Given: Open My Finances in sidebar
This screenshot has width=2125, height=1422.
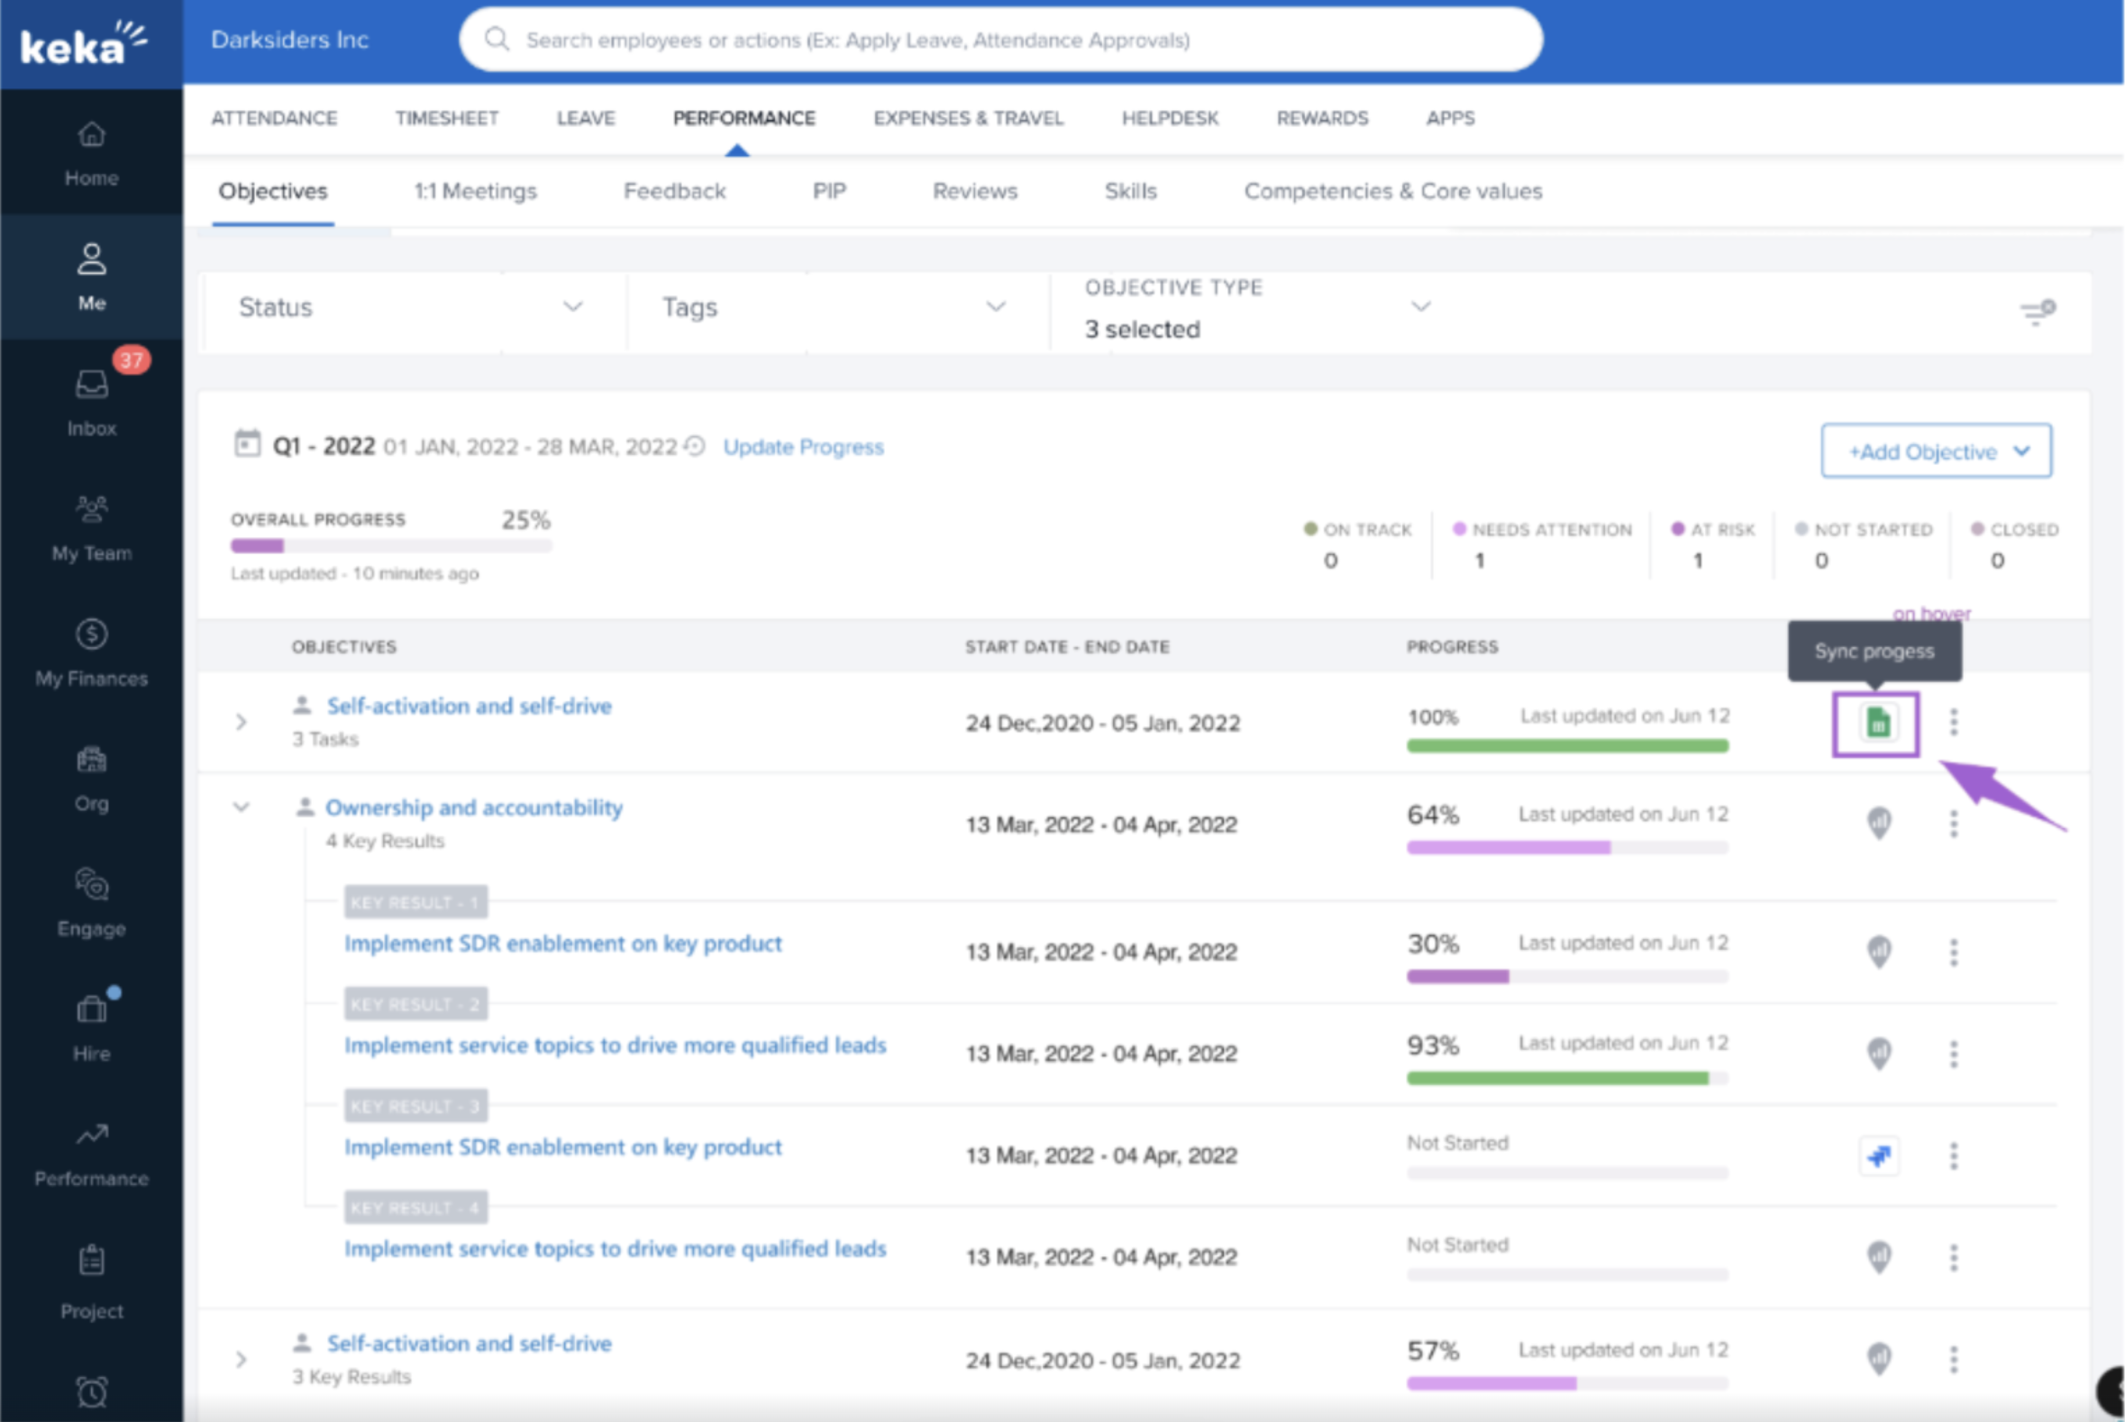Looking at the screenshot, I should tap(92, 652).
